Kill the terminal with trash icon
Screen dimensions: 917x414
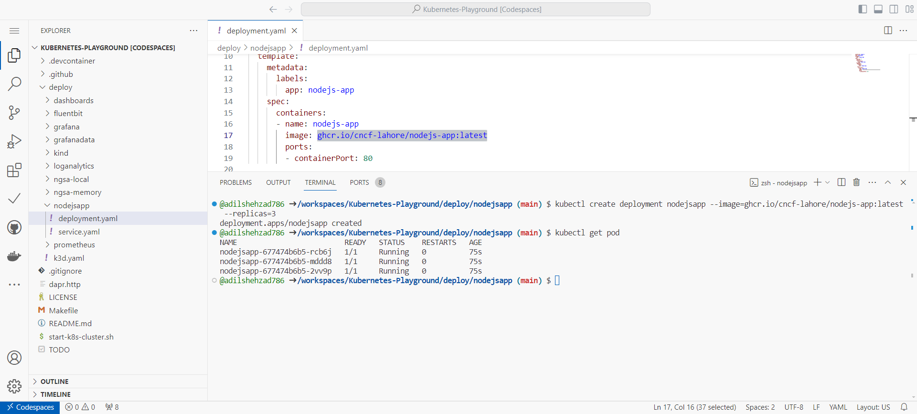click(x=856, y=182)
